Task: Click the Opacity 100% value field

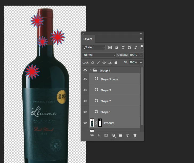Action: click(x=134, y=55)
